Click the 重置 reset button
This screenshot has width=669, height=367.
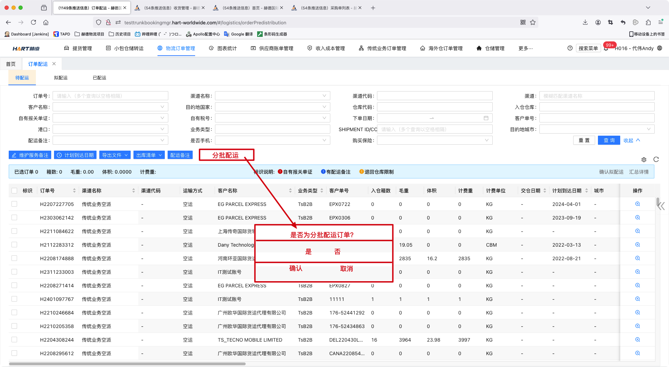click(x=584, y=140)
